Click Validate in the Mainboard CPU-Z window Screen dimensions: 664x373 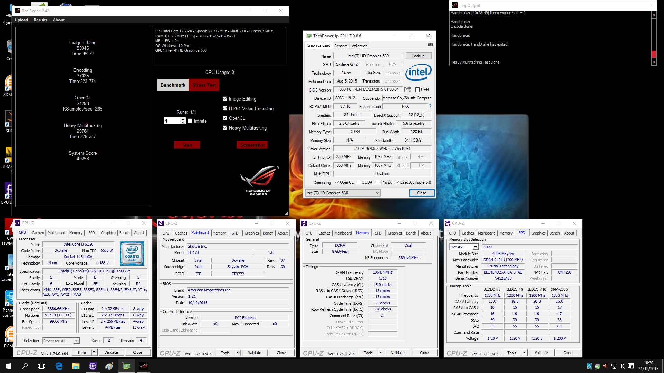click(255, 353)
